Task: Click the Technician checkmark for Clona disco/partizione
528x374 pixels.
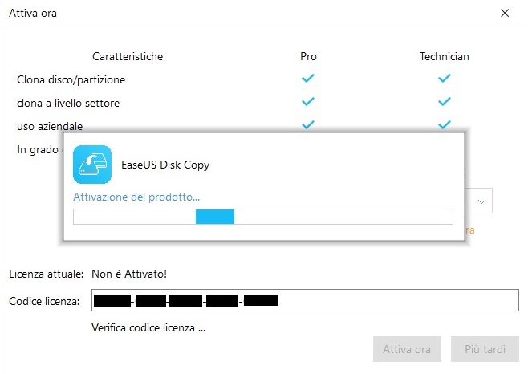Action: (x=445, y=78)
